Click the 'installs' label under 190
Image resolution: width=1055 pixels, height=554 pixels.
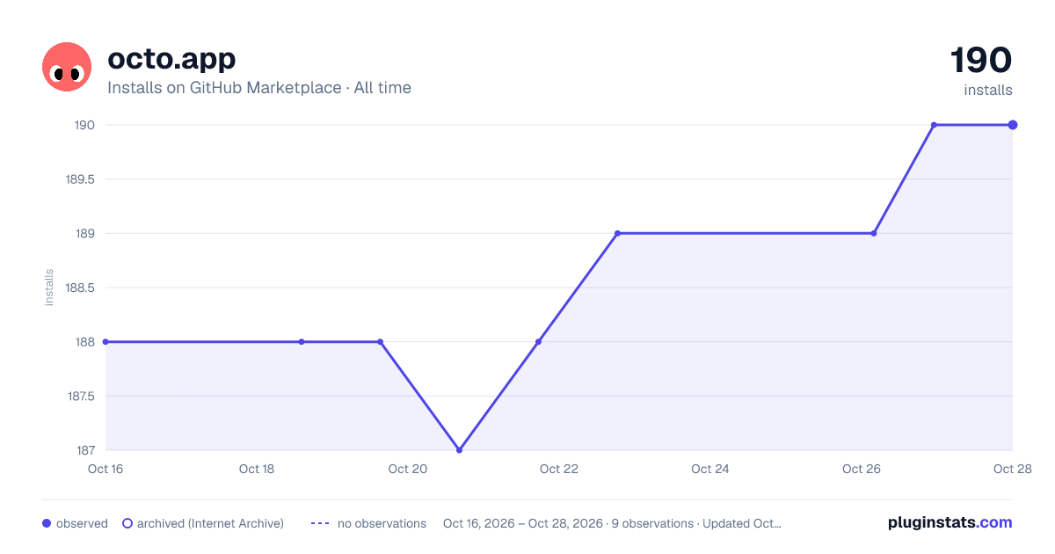point(988,90)
